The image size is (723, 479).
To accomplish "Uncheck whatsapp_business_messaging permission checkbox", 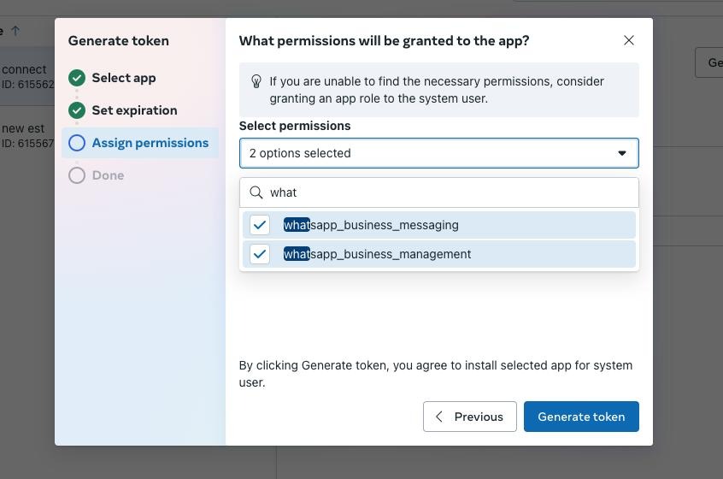I will (260, 225).
